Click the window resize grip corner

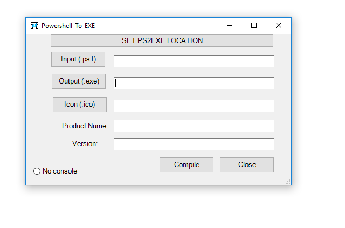click(x=288, y=182)
